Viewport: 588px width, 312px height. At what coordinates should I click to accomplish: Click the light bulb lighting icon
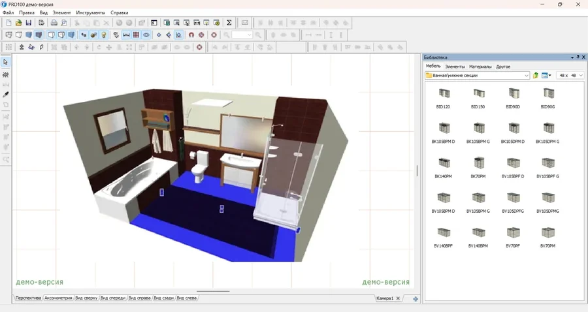pyautogui.click(x=104, y=35)
